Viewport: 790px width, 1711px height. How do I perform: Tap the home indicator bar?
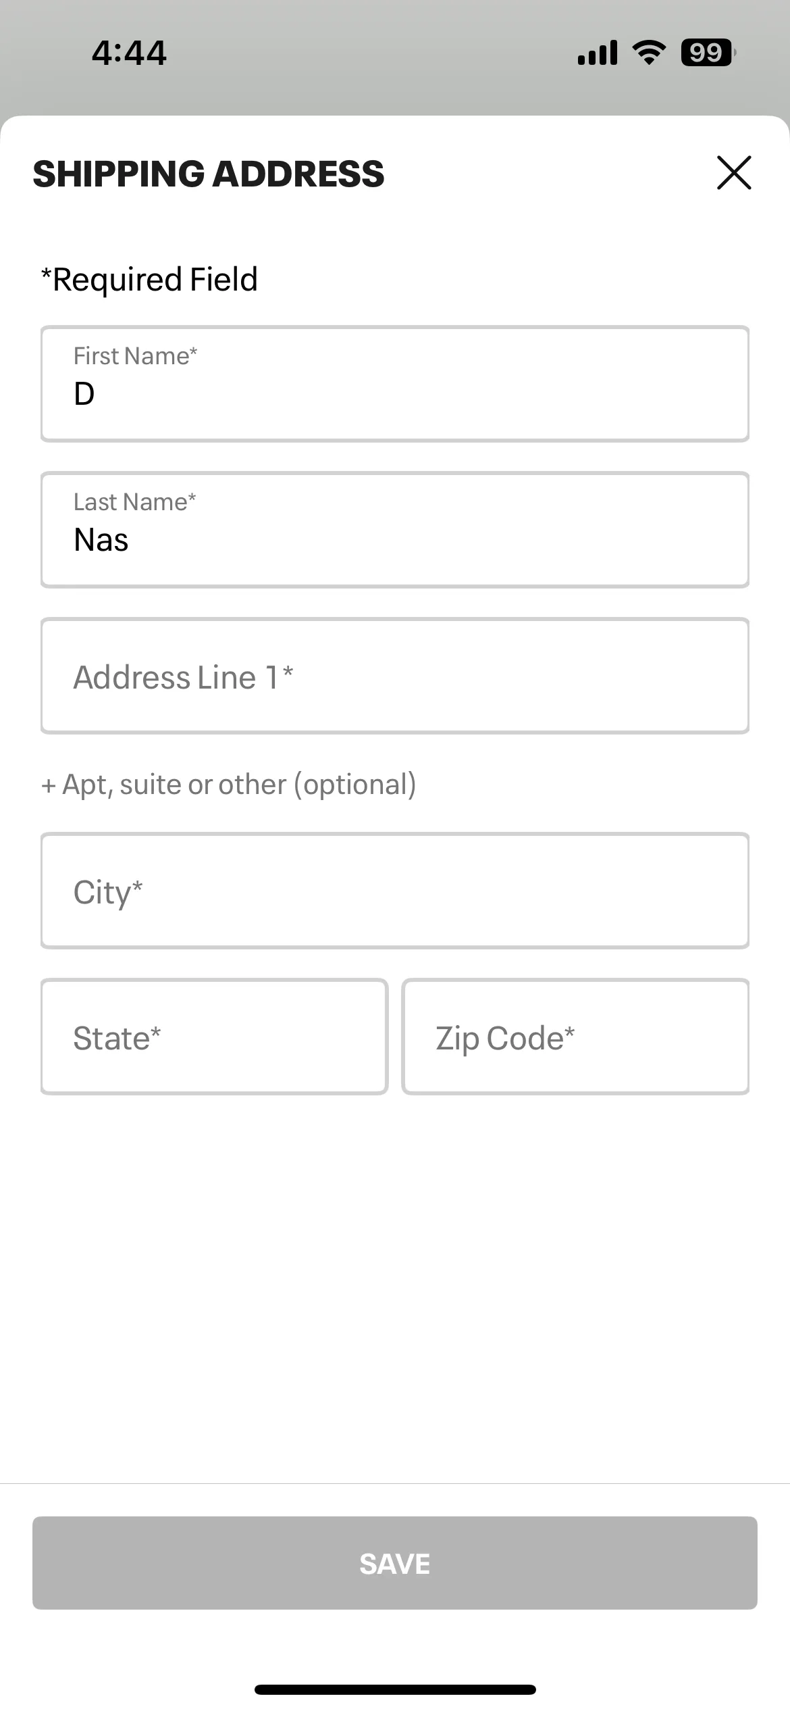(395, 1689)
